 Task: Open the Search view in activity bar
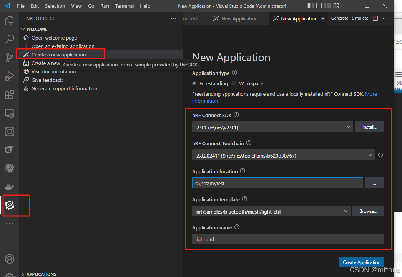coord(10,39)
